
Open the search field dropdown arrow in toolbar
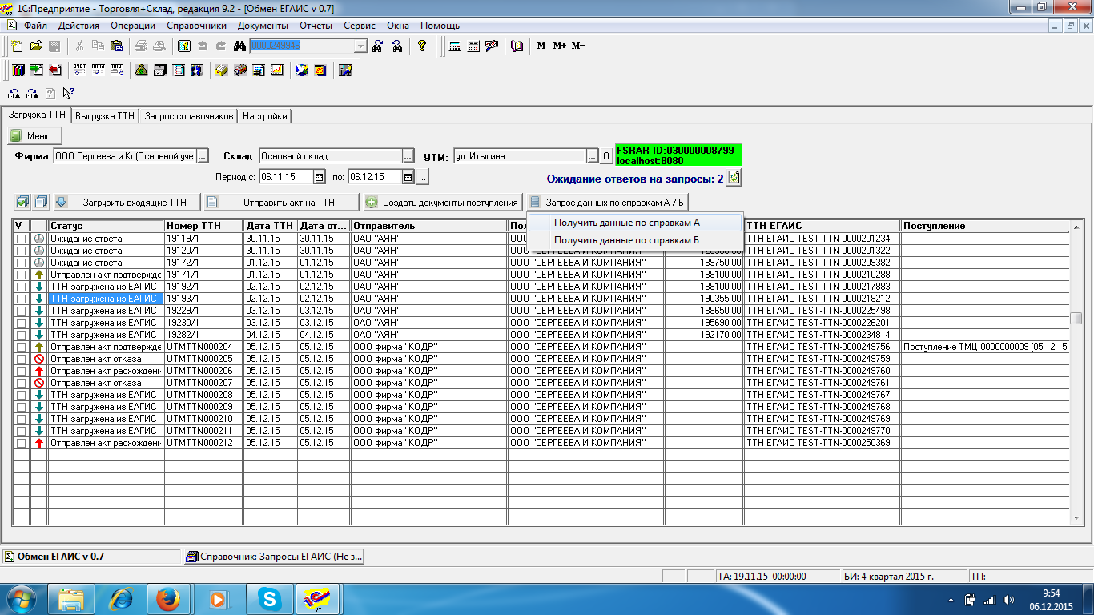pyautogui.click(x=360, y=46)
